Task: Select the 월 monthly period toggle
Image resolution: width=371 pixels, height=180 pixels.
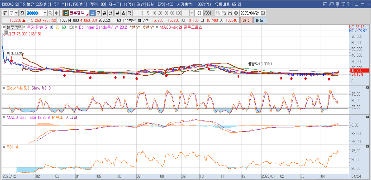Action: click(104, 13)
